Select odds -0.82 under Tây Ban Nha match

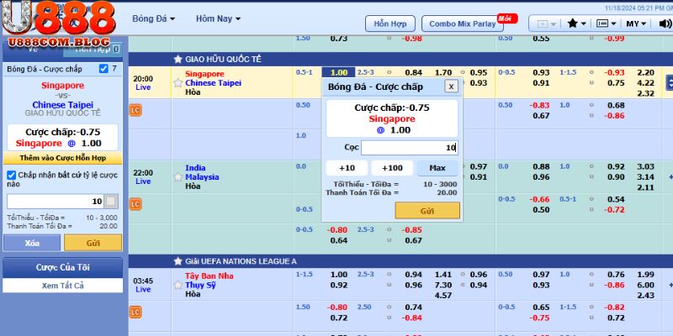[614, 307]
